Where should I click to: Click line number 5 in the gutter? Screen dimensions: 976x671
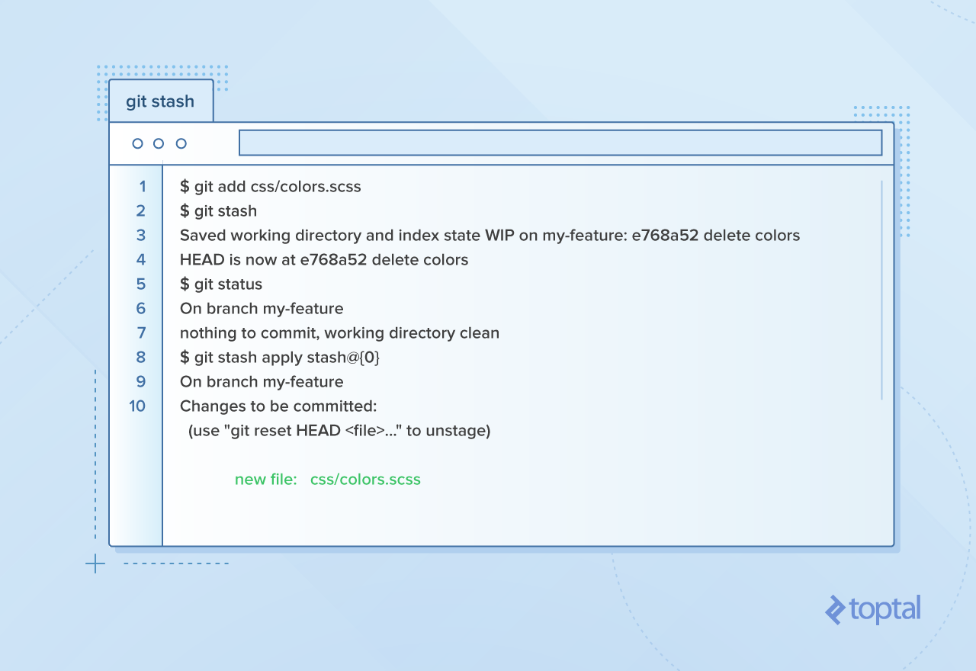(x=141, y=284)
